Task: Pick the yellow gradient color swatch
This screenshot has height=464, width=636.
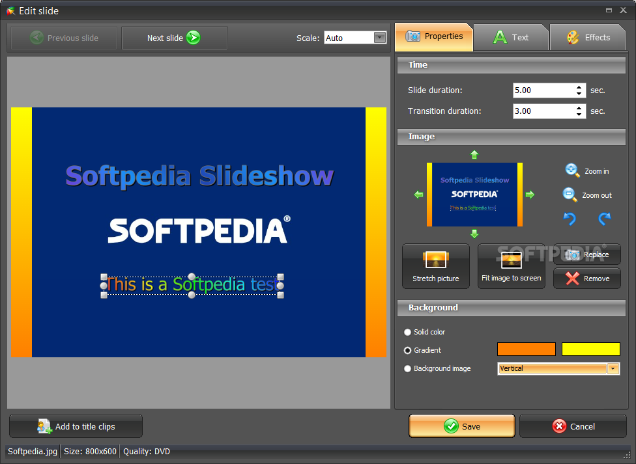Action: pyautogui.click(x=590, y=349)
